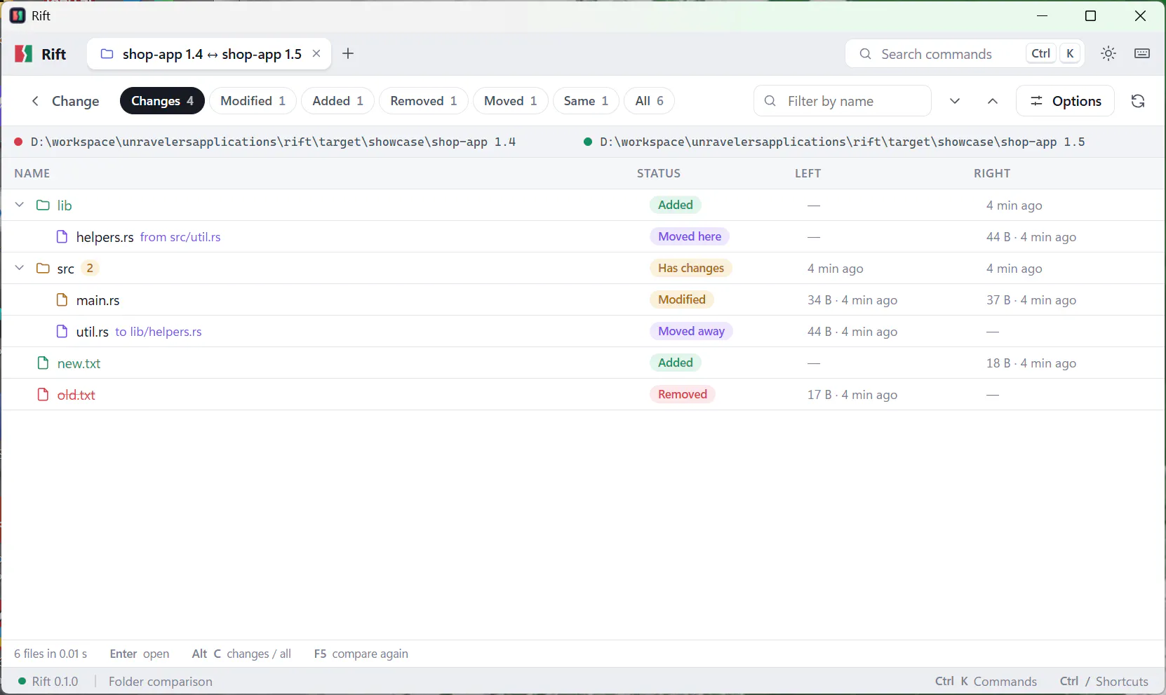Viewport: 1166px width, 695px height.
Task: Jump to previous difference up chevron
Action: [993, 101]
